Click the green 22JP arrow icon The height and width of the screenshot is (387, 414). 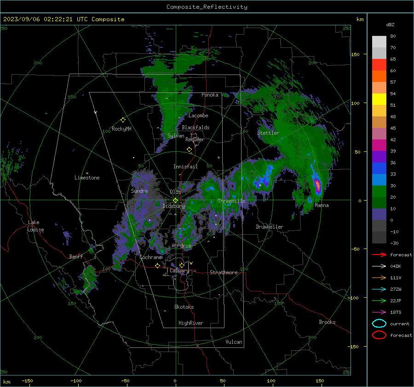pos(379,300)
